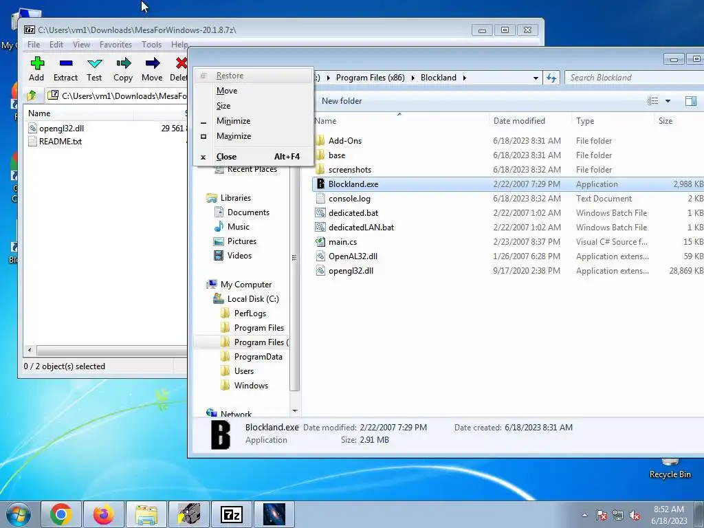Launch Google Chrome from the taskbar
This screenshot has width=704, height=528.
point(61,514)
